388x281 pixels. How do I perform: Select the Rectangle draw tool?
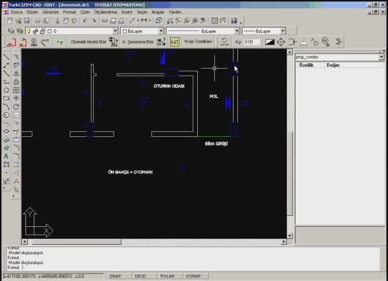[x=7, y=99]
